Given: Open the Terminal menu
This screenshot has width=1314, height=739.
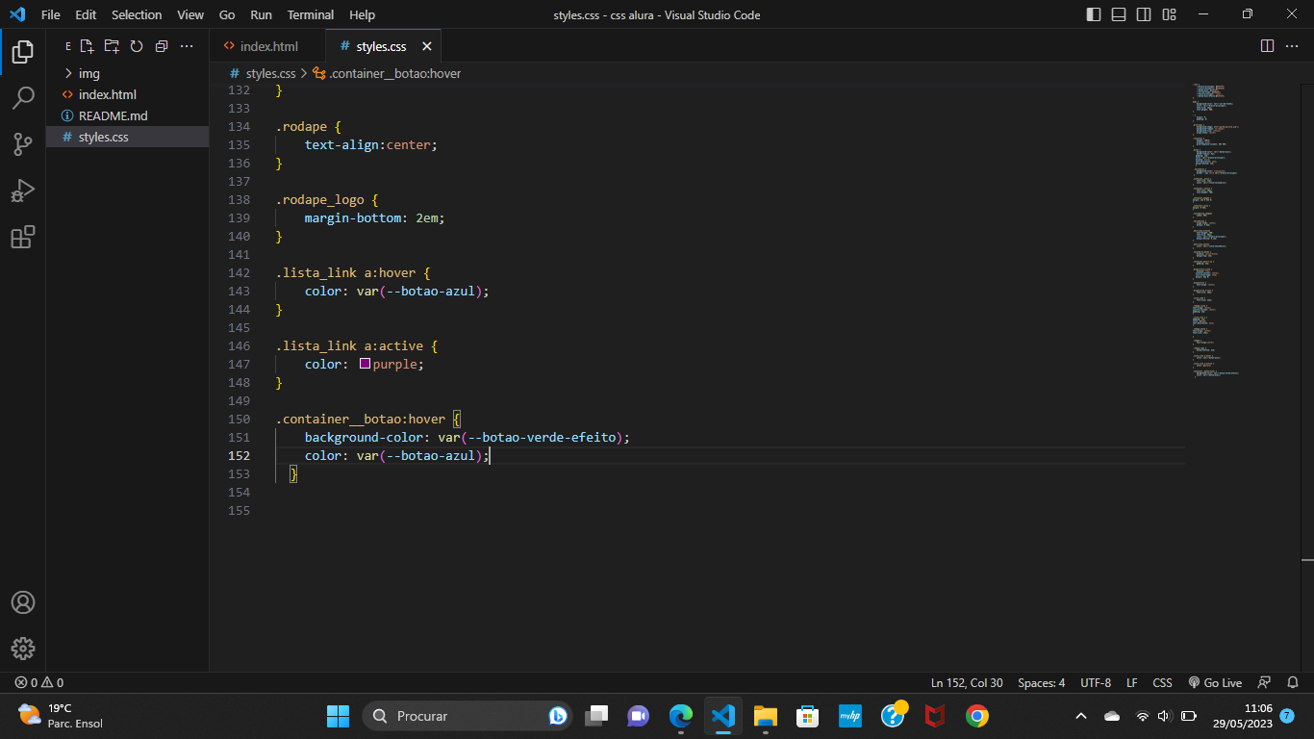Looking at the screenshot, I should click(311, 14).
